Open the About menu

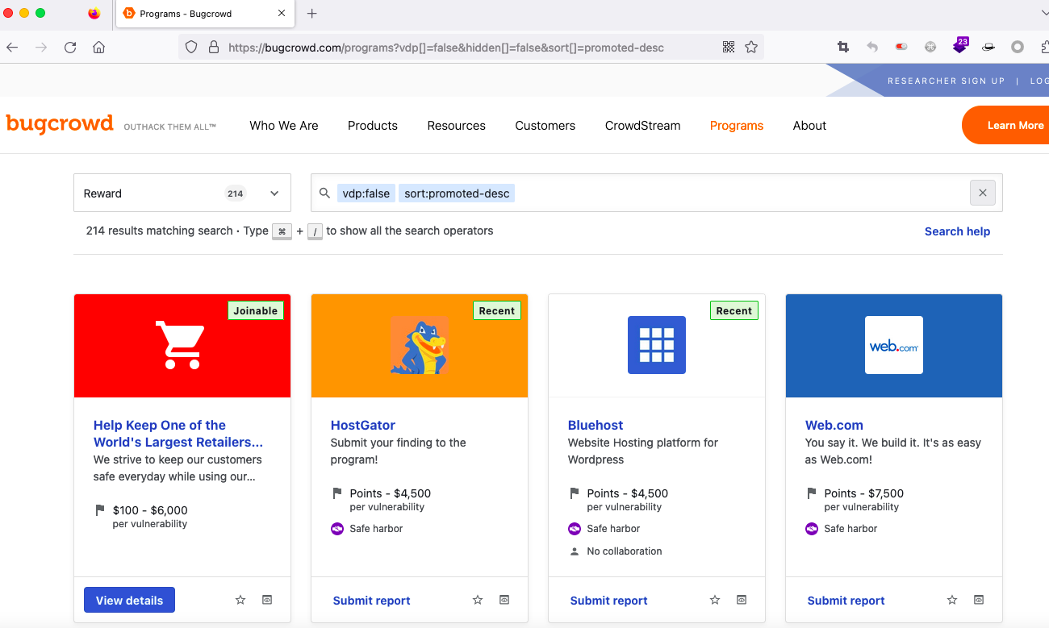pyautogui.click(x=809, y=126)
